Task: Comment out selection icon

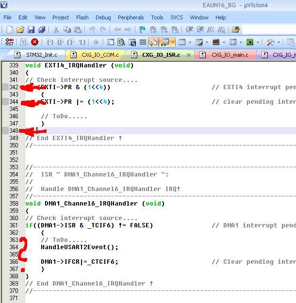Action: pos(211,30)
